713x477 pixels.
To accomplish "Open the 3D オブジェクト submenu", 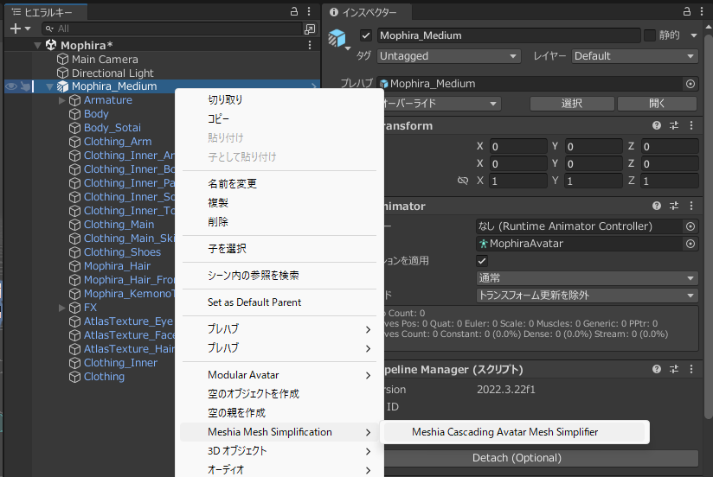I will tap(279, 451).
